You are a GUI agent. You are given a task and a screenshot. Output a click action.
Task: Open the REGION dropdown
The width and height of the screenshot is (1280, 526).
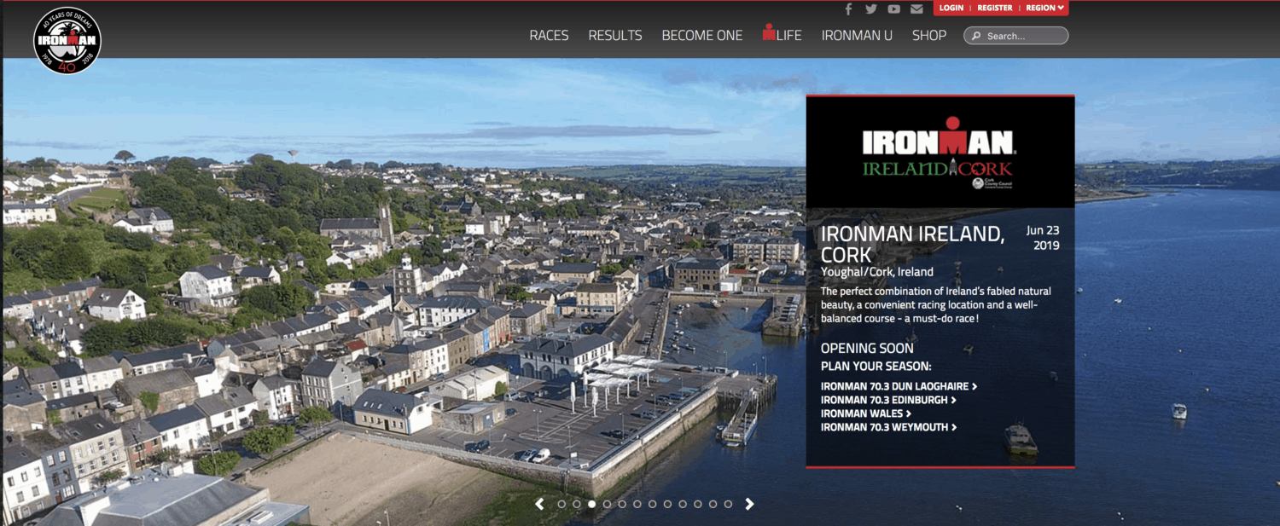point(1044,8)
